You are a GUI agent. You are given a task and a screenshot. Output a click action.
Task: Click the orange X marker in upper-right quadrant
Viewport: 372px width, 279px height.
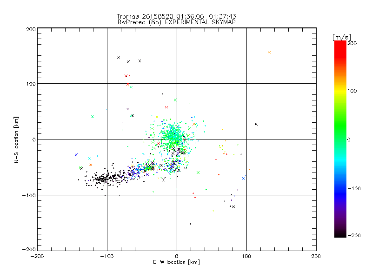point(269,52)
